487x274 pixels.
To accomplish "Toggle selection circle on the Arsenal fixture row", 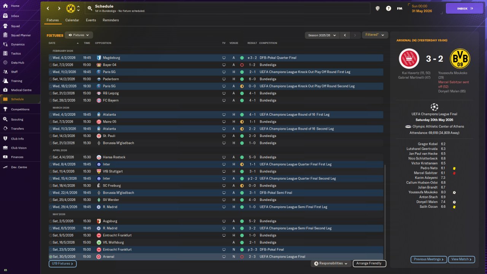I will tap(51, 257).
